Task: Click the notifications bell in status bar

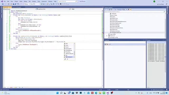Action: point(167,90)
